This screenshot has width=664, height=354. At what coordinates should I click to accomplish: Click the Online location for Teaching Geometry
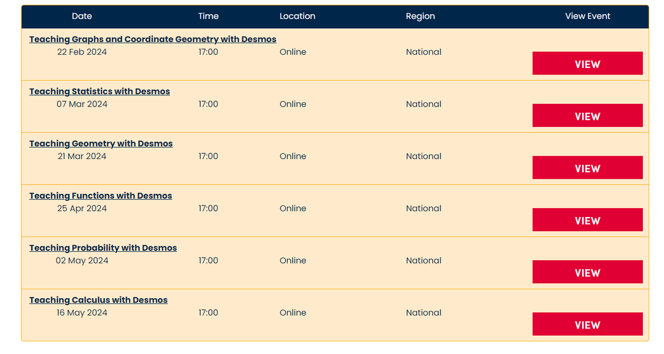pos(293,156)
